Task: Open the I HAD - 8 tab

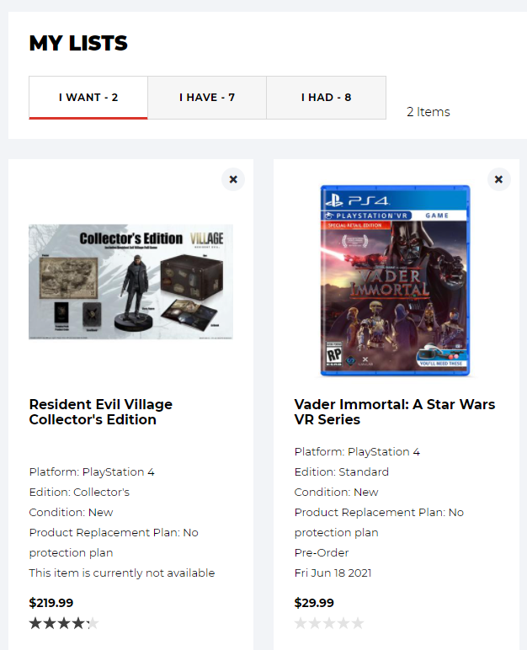Action: (326, 98)
